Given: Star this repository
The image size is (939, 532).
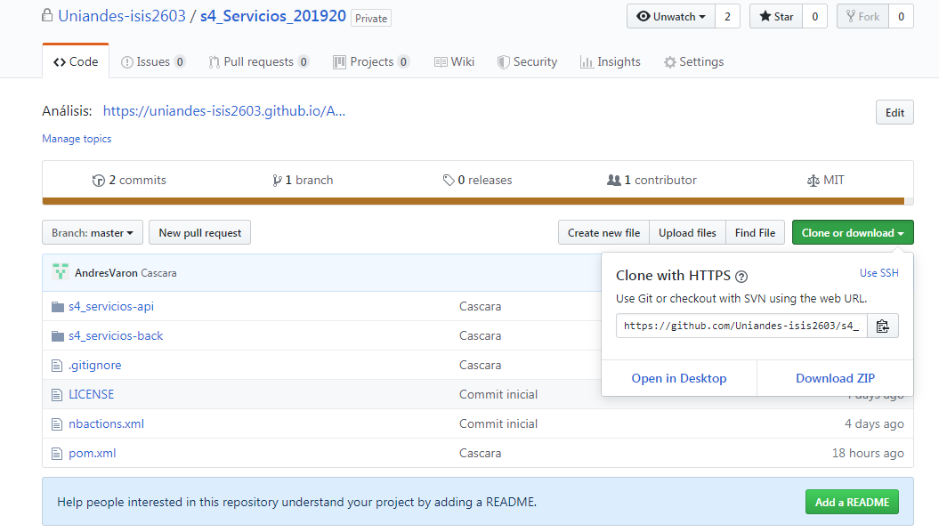Looking at the screenshot, I should click(x=776, y=17).
